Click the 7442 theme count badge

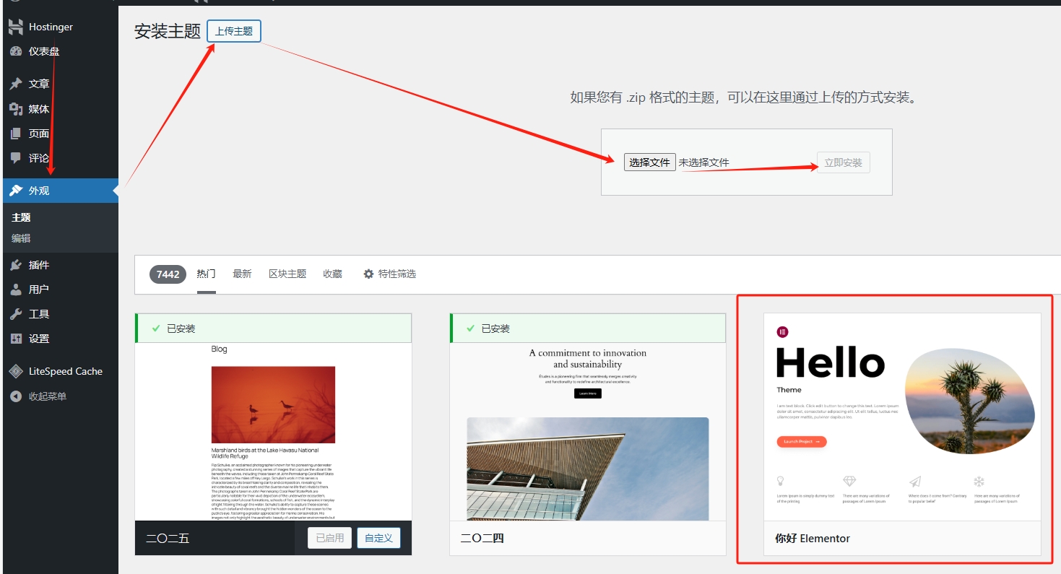[168, 274]
